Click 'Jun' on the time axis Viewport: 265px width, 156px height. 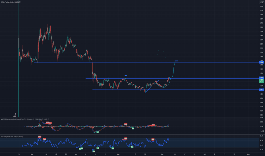162,154
